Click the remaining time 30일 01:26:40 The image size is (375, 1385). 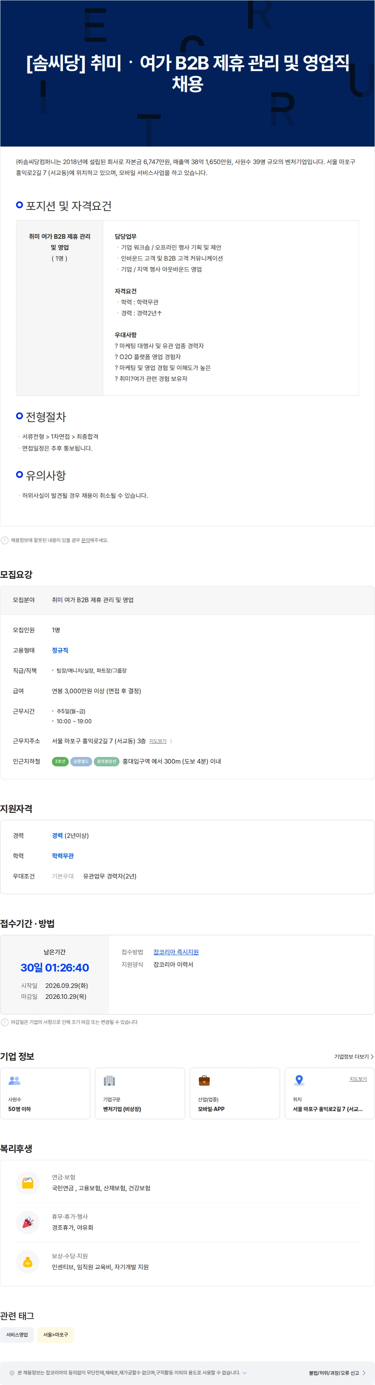pyautogui.click(x=55, y=968)
